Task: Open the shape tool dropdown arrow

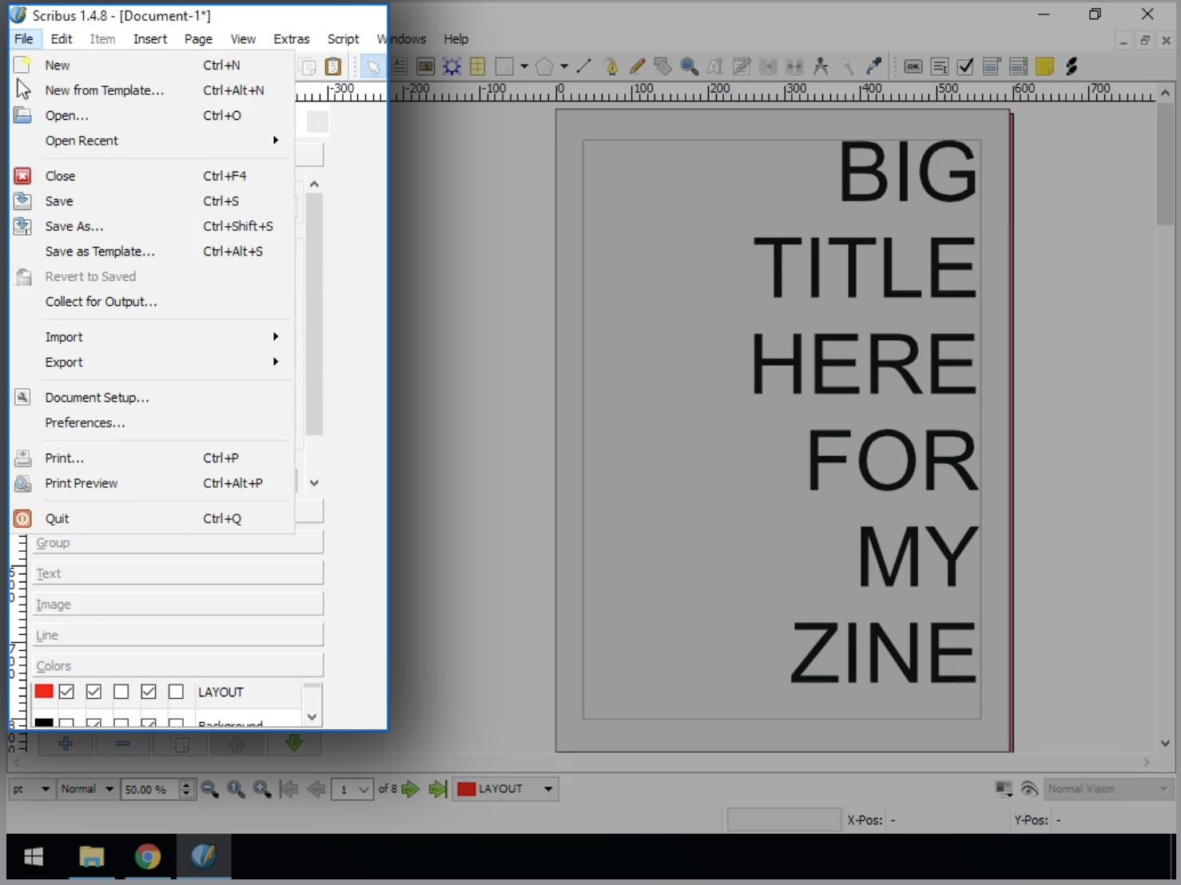Action: [524, 67]
